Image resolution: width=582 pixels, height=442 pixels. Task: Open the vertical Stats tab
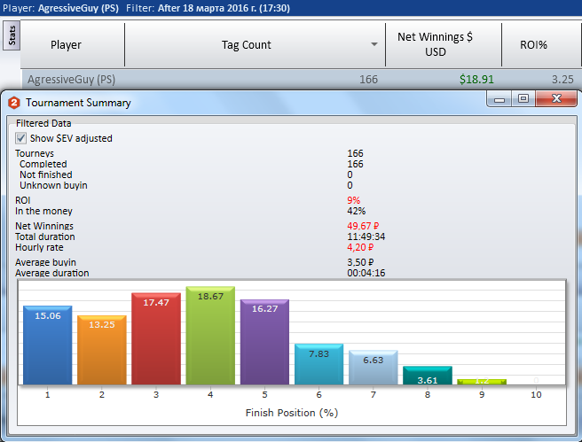[x=12, y=35]
